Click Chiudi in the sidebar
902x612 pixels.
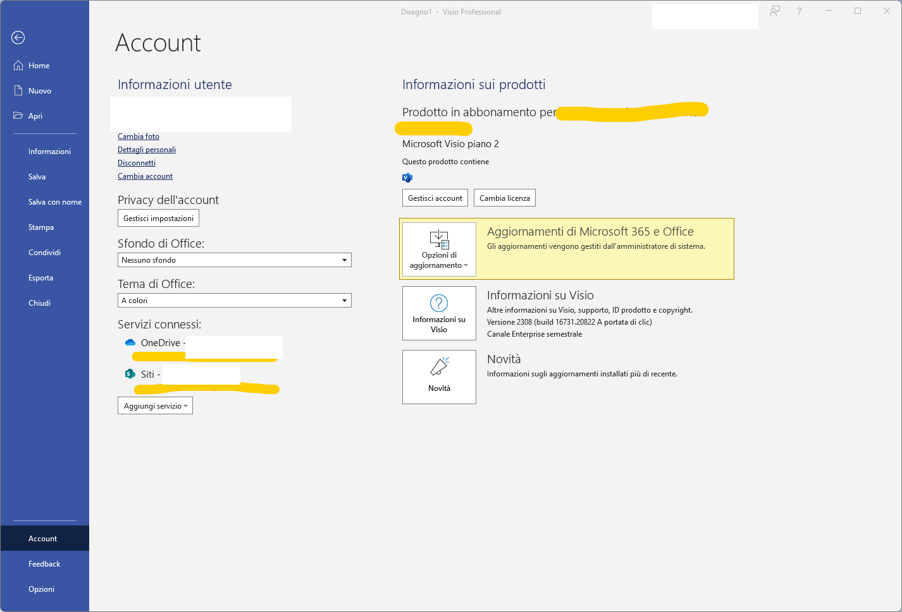coord(45,303)
